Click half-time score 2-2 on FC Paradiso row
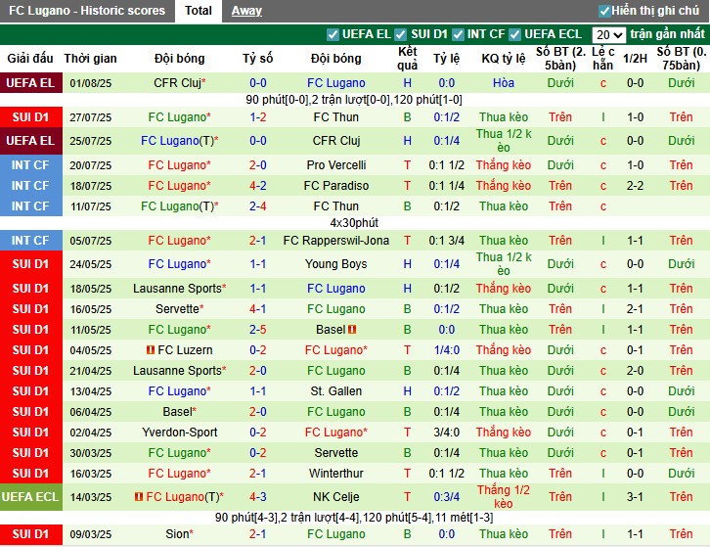Screen dimensions: 710x547 (635, 186)
